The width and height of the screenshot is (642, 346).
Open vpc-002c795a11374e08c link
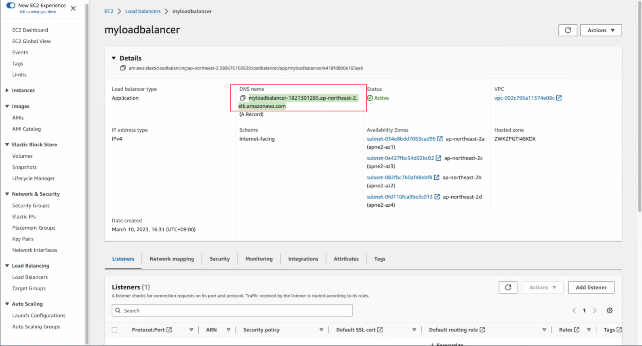(524, 98)
